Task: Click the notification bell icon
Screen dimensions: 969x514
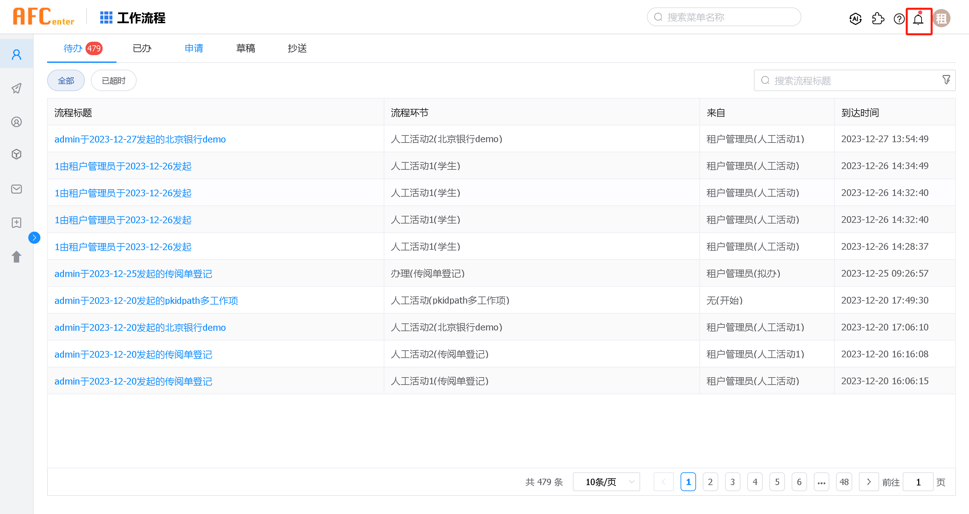Action: (918, 19)
